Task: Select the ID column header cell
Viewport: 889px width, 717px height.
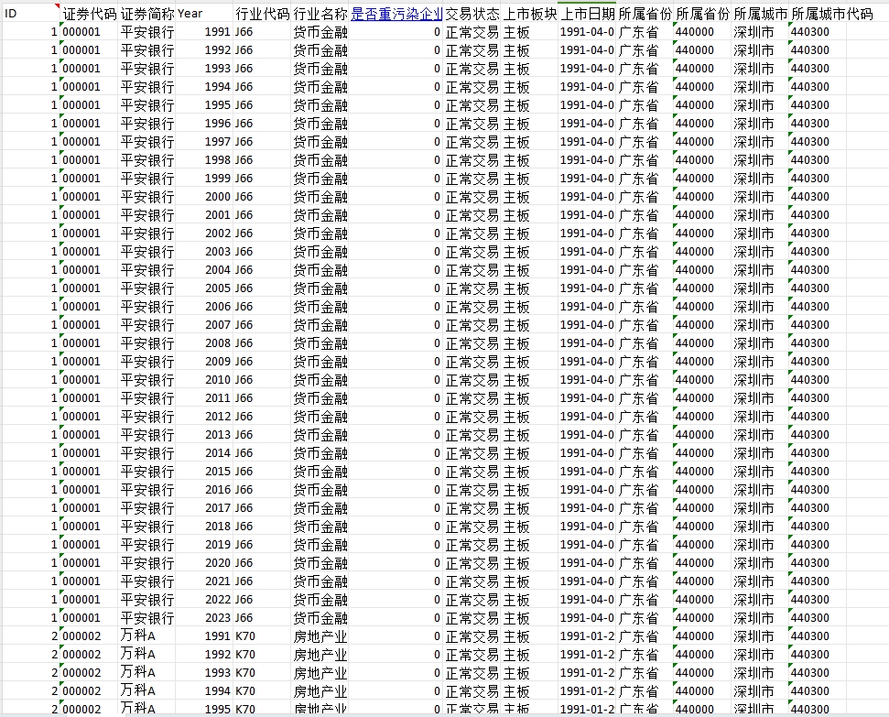Action: pyautogui.click(x=31, y=14)
